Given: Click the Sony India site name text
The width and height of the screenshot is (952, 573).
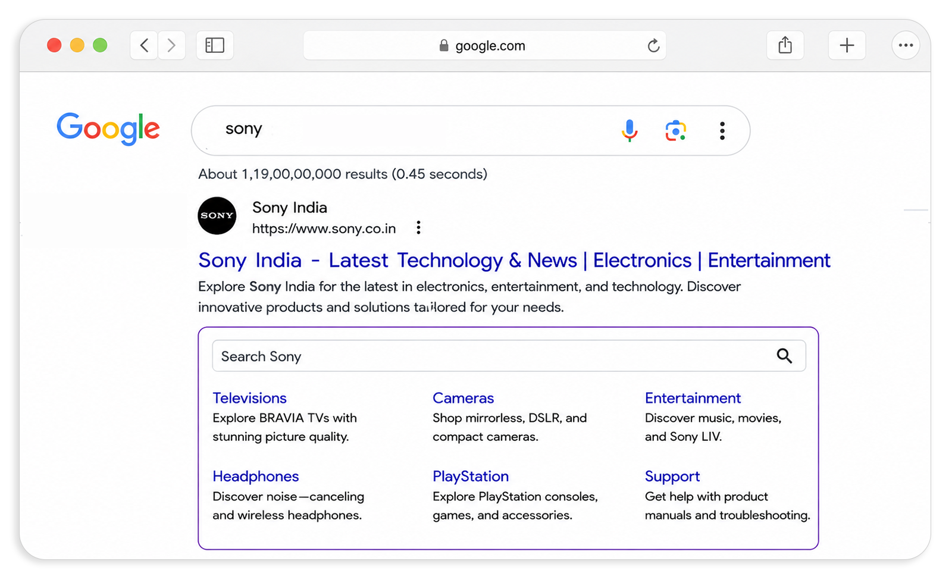Looking at the screenshot, I should pyautogui.click(x=290, y=207).
